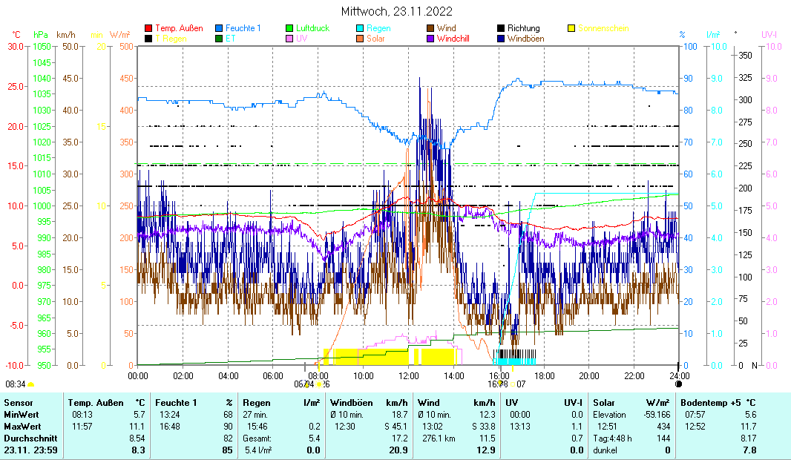Image resolution: width=791 pixels, height=460 pixels.
Task: Click the red Temp. Außen legend swatch
Action: [x=148, y=29]
